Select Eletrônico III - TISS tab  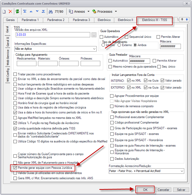point(155,20)
